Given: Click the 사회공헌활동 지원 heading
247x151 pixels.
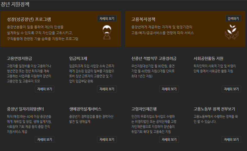Looking at the screenshot, I should (208, 58).
